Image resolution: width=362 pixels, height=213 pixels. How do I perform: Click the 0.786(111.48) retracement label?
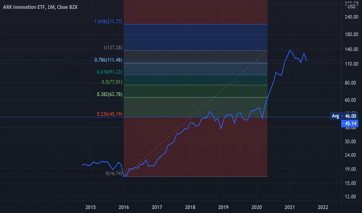point(108,60)
